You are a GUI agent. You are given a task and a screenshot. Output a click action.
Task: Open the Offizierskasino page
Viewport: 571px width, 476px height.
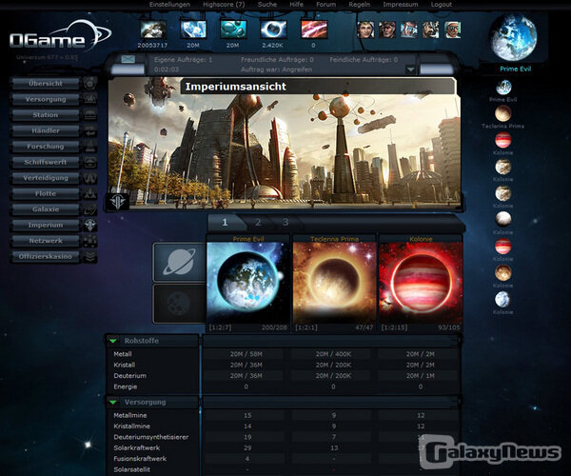point(46,256)
